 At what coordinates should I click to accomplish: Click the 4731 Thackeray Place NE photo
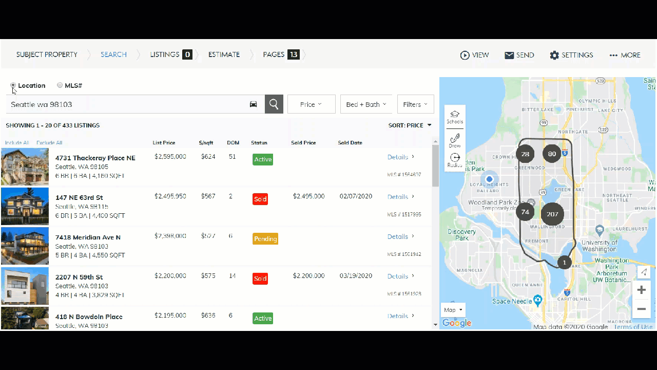coord(25,166)
